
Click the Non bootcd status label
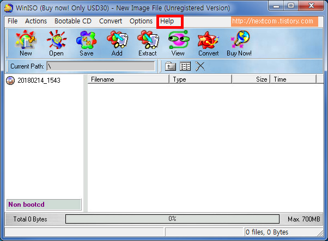click(44, 205)
